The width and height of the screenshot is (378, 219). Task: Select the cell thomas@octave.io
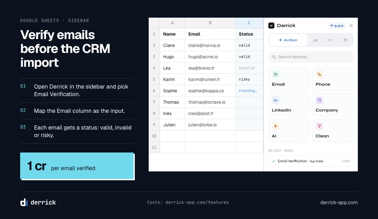[210, 102]
